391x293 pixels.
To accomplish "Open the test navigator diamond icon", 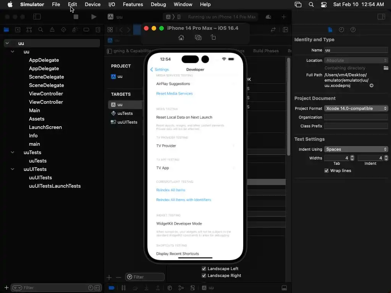I will coord(64,30).
